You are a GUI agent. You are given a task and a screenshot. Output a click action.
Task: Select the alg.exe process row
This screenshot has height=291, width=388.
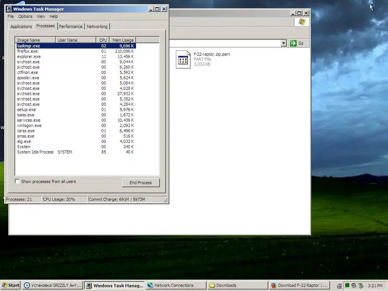(76, 142)
